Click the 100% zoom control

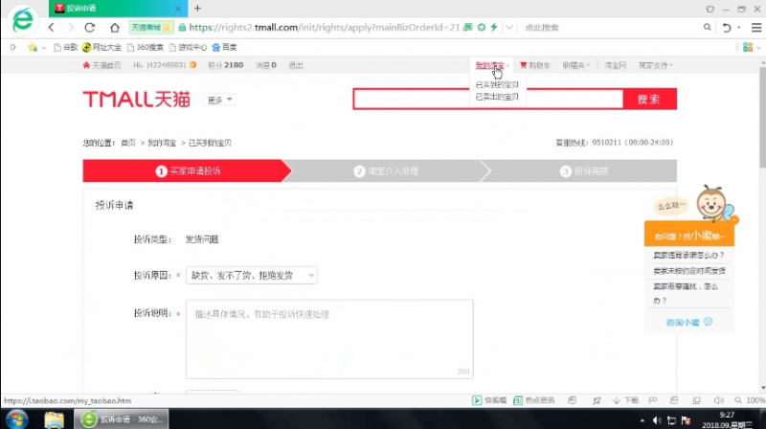click(751, 400)
